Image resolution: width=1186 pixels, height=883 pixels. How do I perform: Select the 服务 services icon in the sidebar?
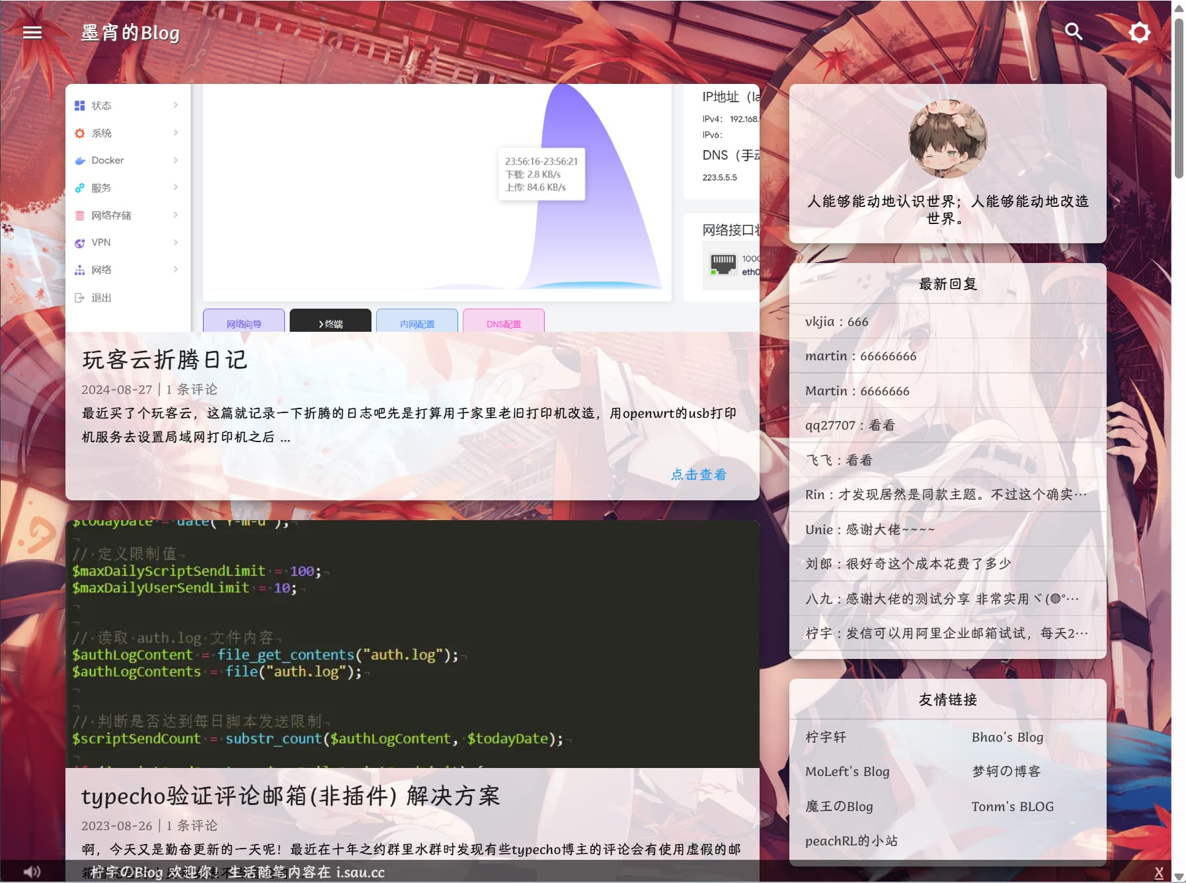[79, 187]
